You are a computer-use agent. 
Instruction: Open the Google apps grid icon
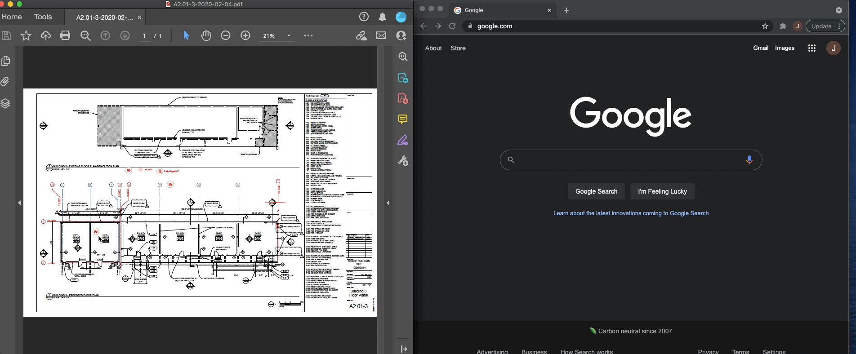click(x=811, y=48)
